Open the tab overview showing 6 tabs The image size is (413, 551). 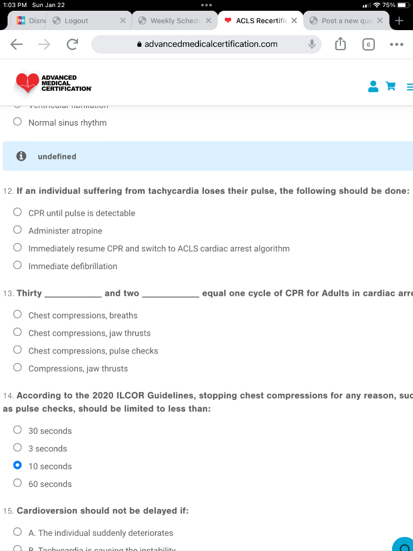tap(368, 45)
